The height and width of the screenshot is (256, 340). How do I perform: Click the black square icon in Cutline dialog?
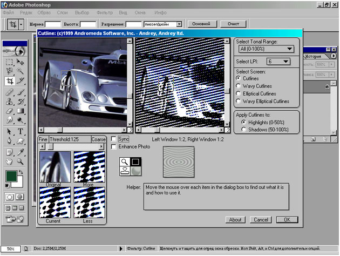tap(135, 161)
